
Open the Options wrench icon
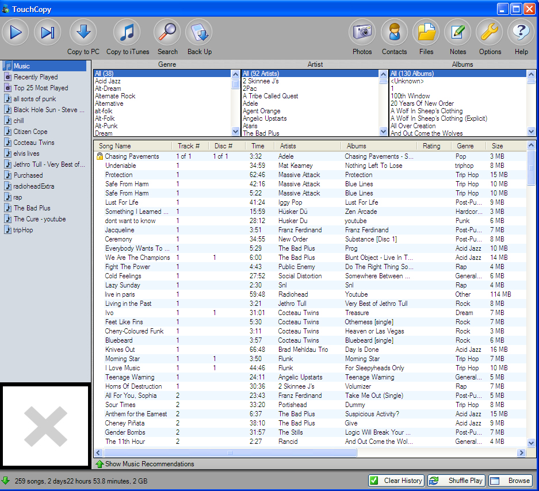click(x=490, y=33)
